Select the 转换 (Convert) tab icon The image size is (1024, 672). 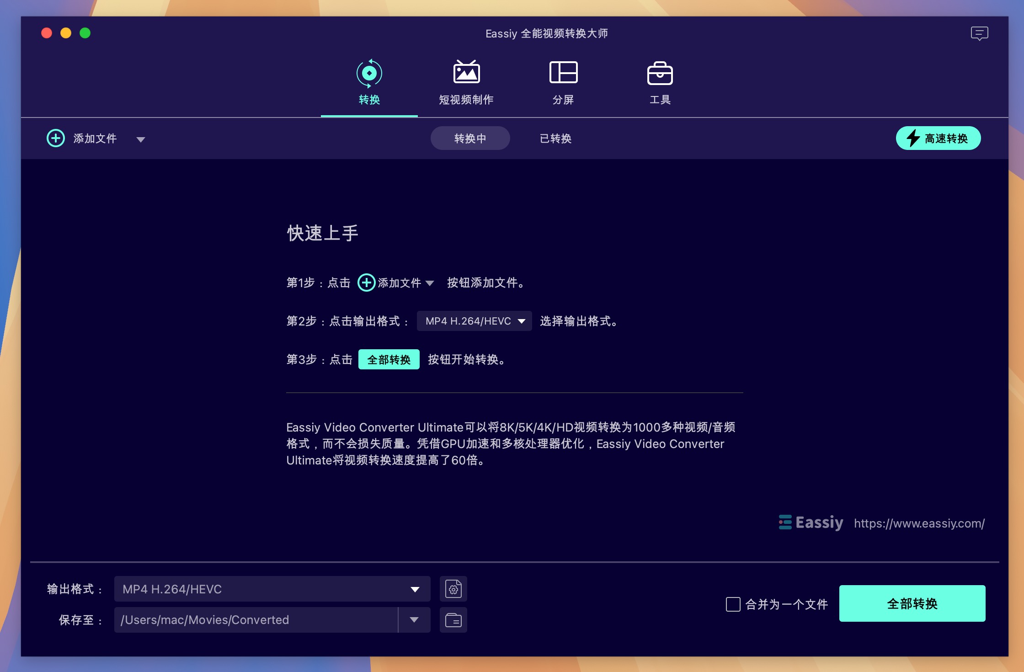(x=369, y=72)
